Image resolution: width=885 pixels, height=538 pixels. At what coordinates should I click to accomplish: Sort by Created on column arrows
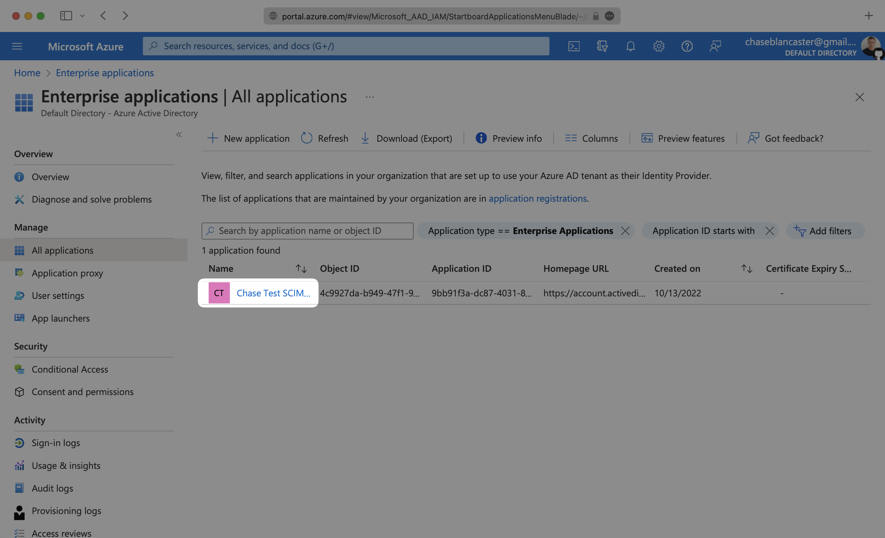[x=746, y=268]
